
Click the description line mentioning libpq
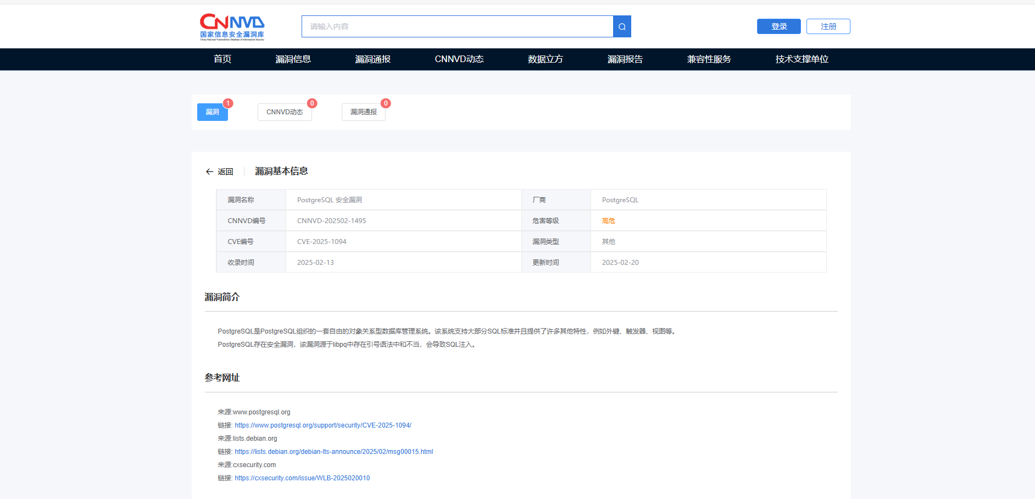[347, 345]
